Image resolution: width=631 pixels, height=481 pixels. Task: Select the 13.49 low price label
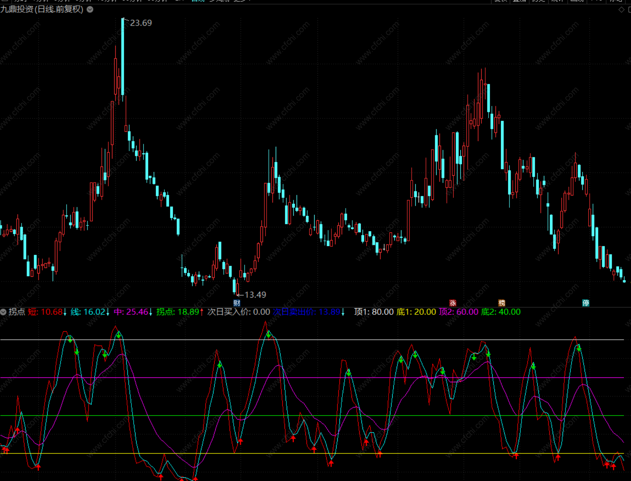(x=255, y=295)
